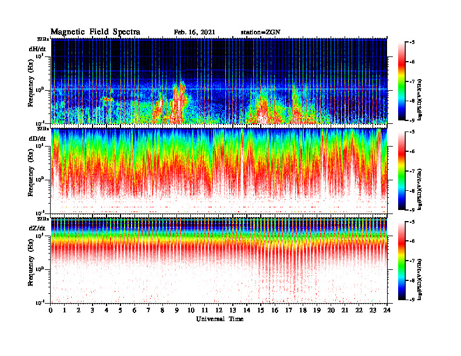Click the hour 14 label on the Universal Time axis
Screen dimensions: 461x356
pyautogui.click(x=247, y=311)
